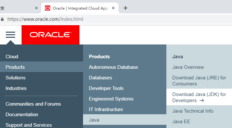Click the Java Overview link
Viewport: 232px width, 128px height.
coord(188,67)
